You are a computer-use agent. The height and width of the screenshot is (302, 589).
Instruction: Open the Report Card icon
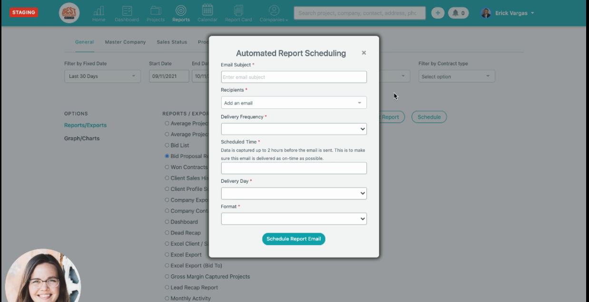238,13
